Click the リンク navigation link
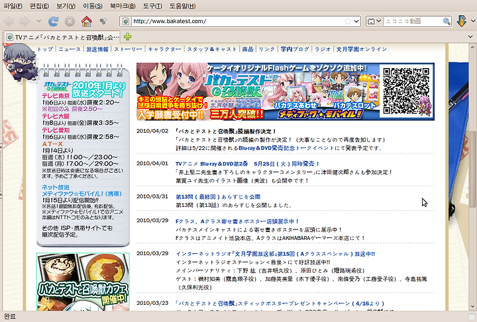Viewport: 477px width, 322px height. (267, 49)
